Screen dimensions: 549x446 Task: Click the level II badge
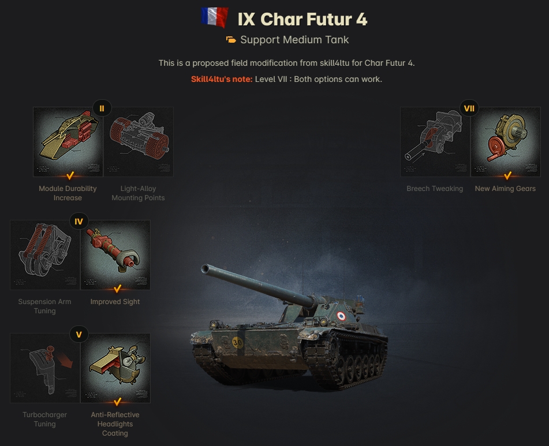click(102, 108)
